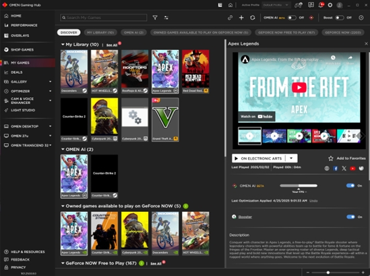Open launch options arrow beside On Electronic Arts
370x276 pixels.
291,159
